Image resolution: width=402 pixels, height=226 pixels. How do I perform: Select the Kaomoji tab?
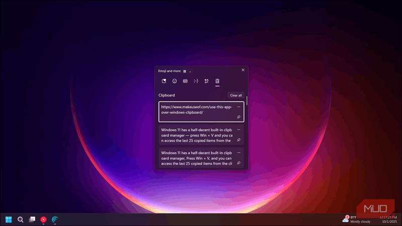click(x=196, y=81)
